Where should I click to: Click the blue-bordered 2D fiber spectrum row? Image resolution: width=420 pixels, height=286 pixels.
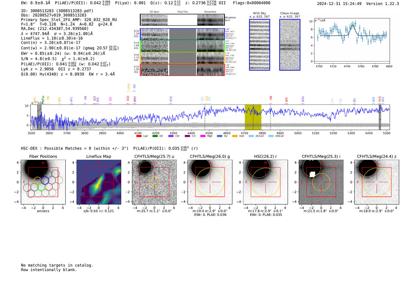coord(182,34)
